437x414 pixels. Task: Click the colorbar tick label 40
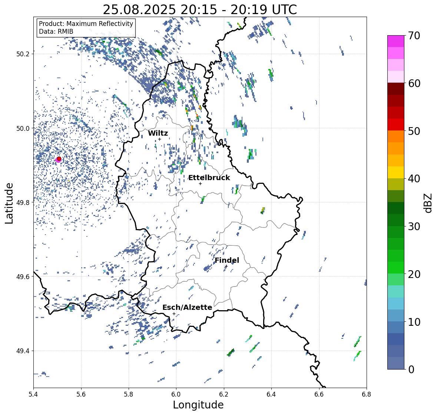414,179
